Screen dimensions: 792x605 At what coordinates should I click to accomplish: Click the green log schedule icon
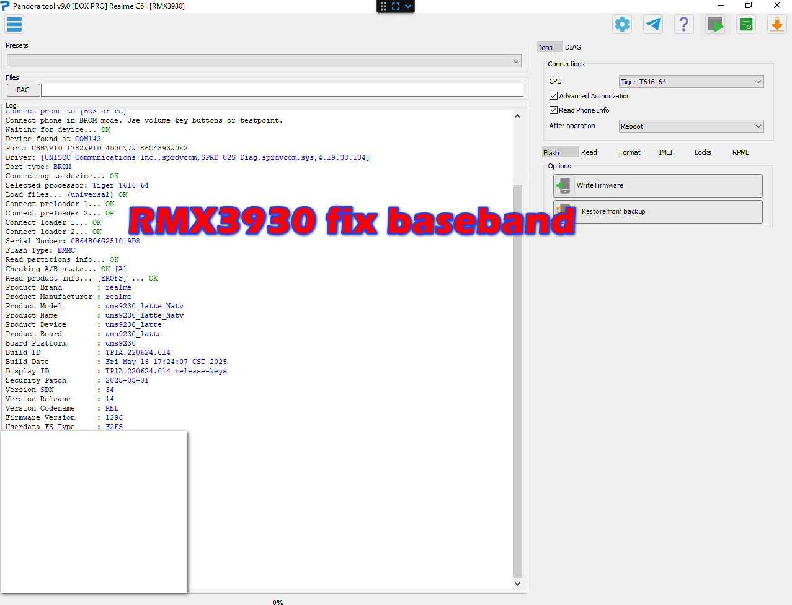coord(746,25)
